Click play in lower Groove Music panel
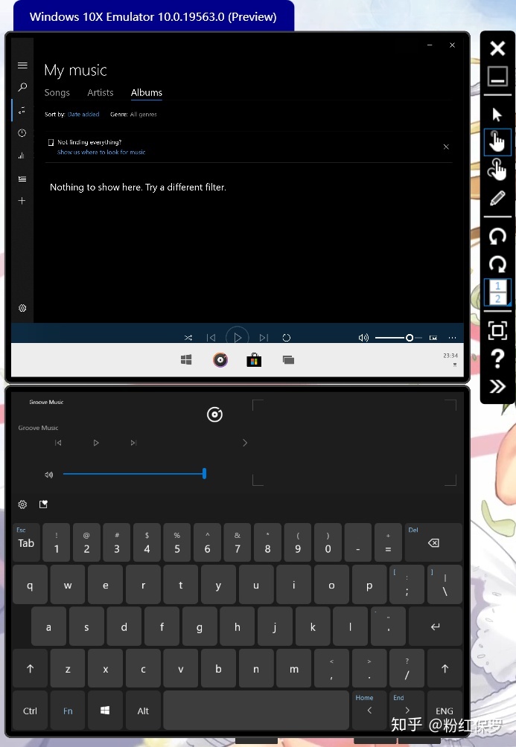The width and height of the screenshot is (516, 747). [96, 443]
